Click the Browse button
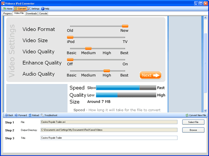The width and height of the screenshot is (209, 156). (x=193, y=130)
